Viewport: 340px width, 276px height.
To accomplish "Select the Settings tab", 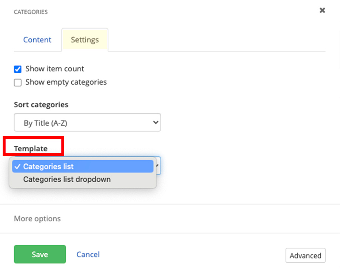I will tap(85, 39).
